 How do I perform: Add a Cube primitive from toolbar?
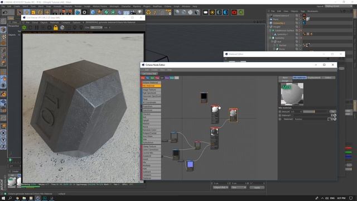coord(93,12)
